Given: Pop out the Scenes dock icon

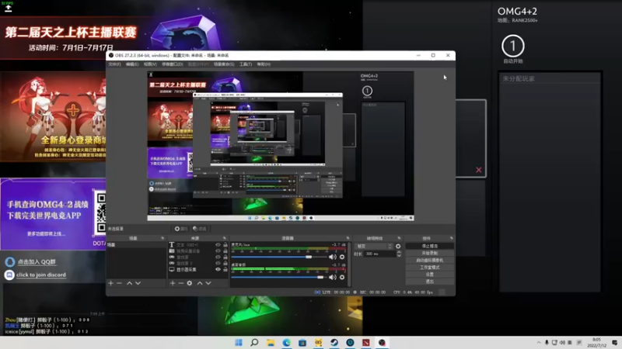Looking at the screenshot, I should [162, 238].
